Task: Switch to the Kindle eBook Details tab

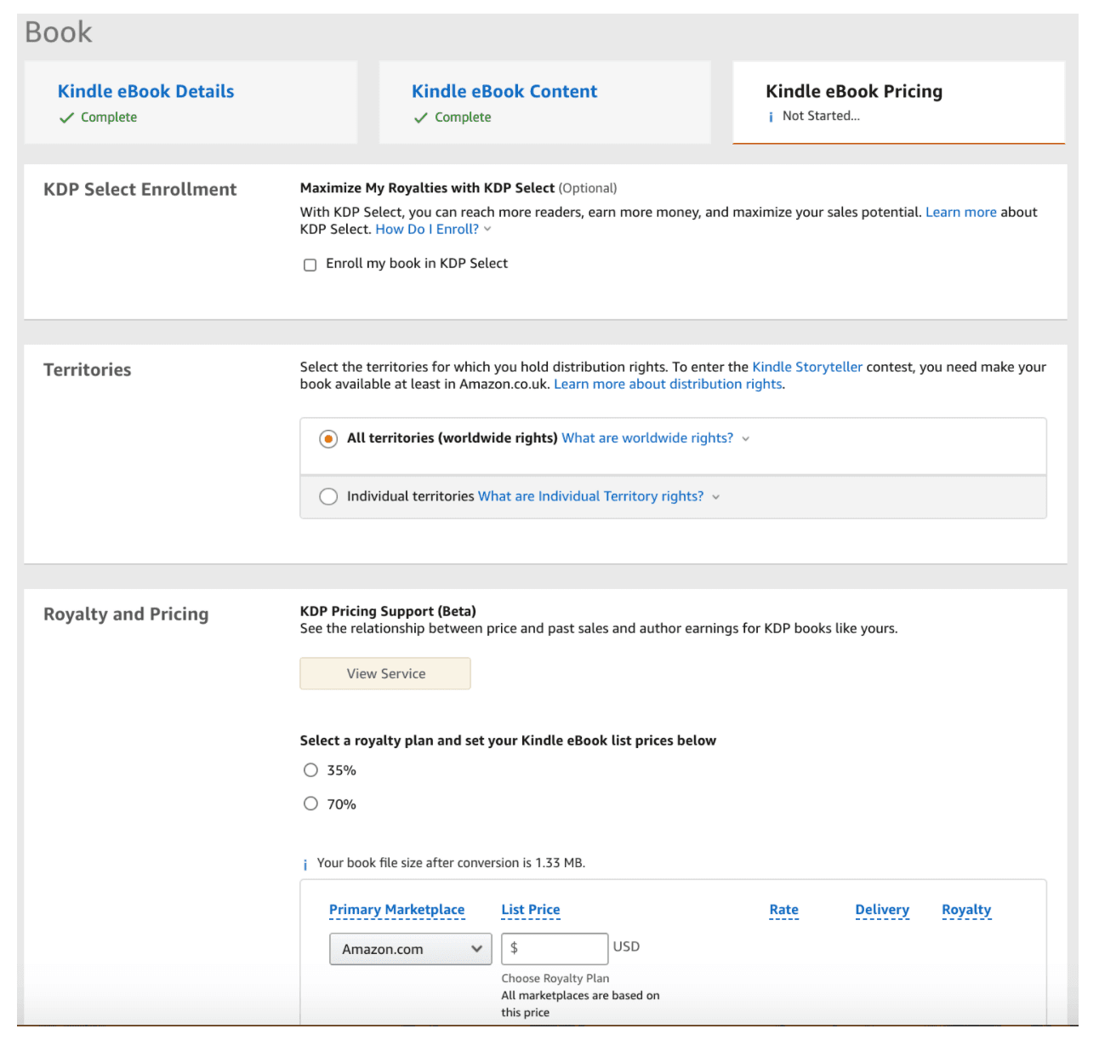Action: tap(145, 90)
